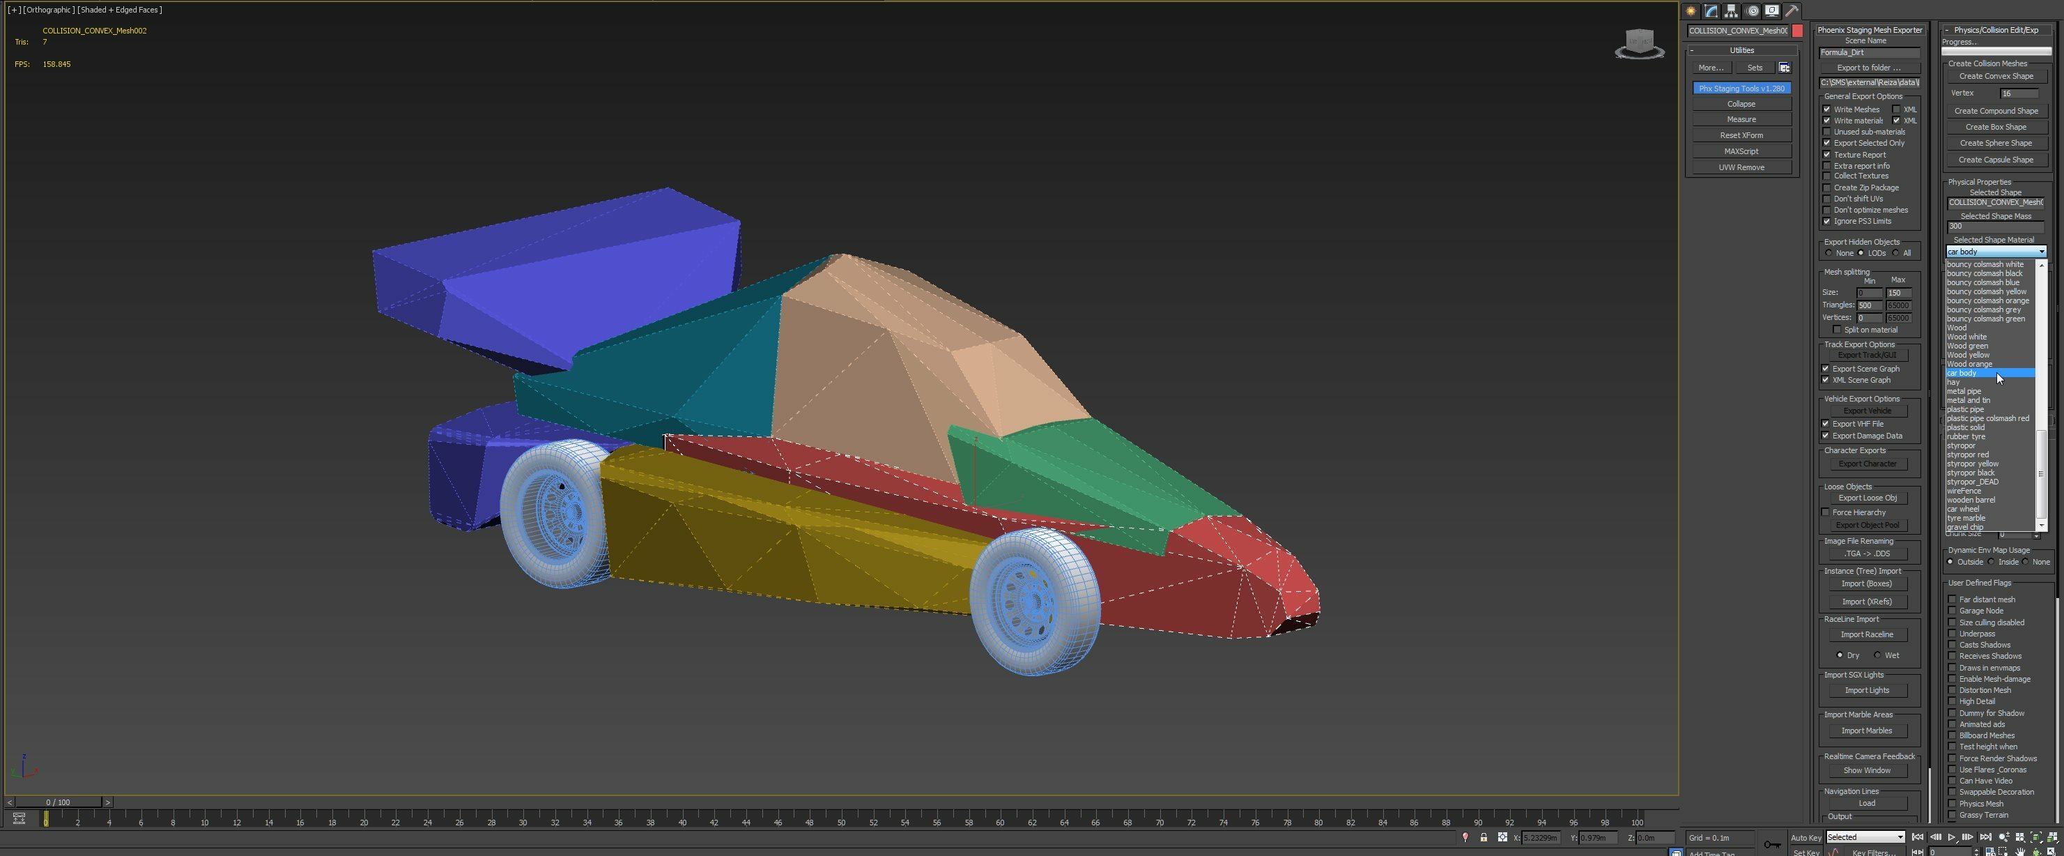
Task: Collapse the Physics/Collision Edit/Exp rollout
Action: pos(1995,31)
